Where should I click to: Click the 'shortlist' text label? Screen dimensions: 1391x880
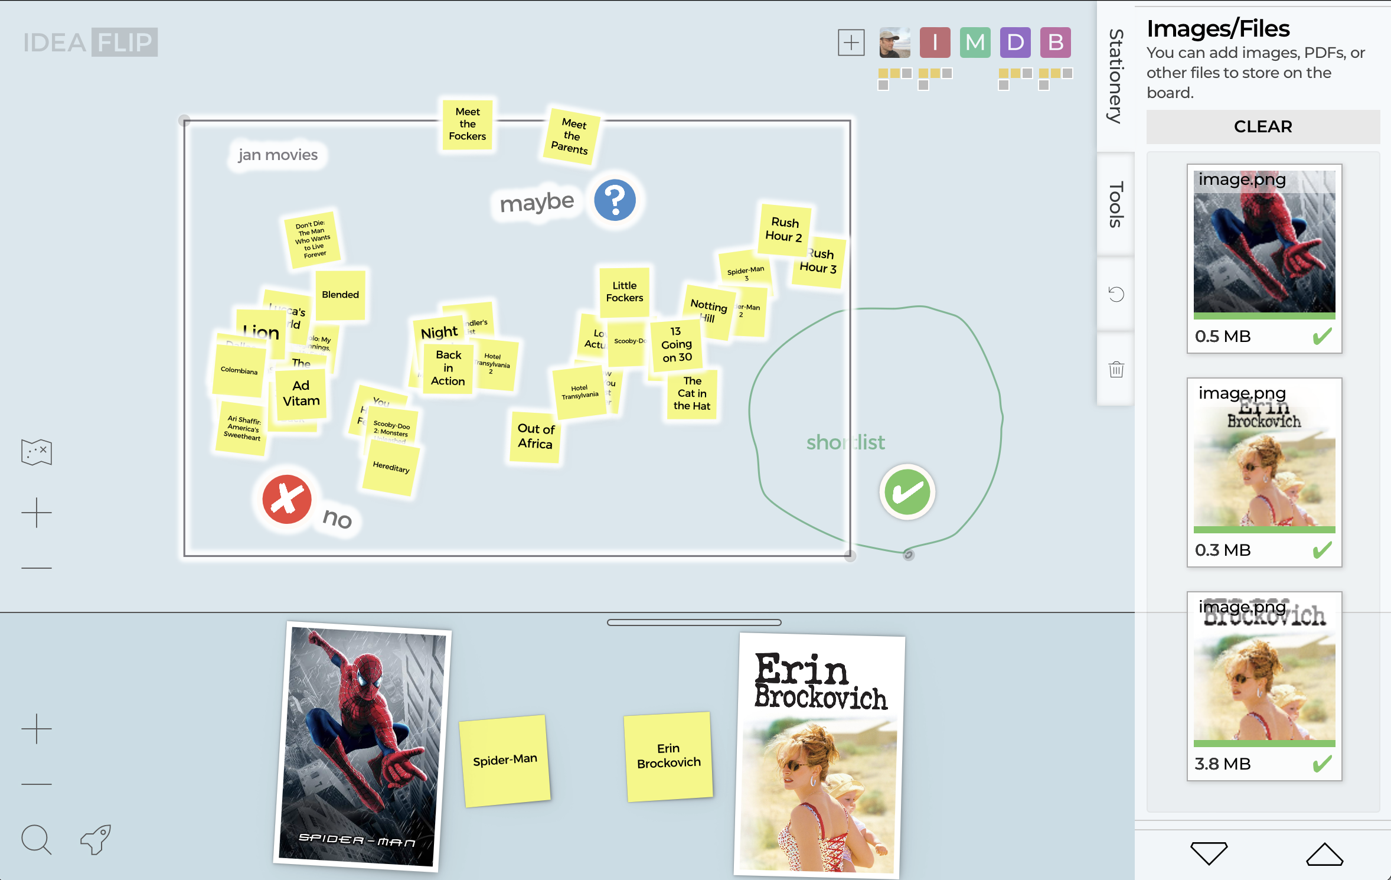tap(845, 442)
